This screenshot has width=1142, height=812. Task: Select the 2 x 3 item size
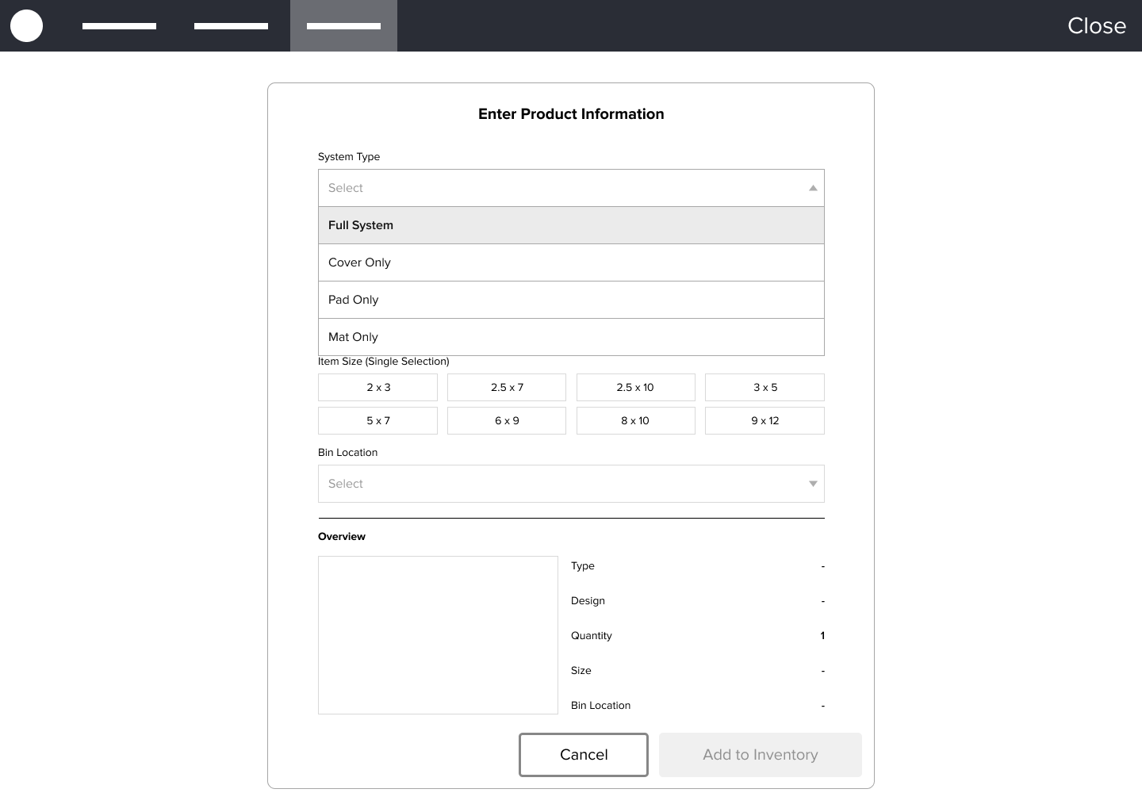377,388
